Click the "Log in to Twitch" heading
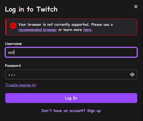 [31, 9]
